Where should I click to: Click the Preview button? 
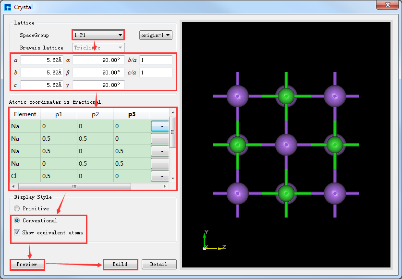tap(27, 264)
